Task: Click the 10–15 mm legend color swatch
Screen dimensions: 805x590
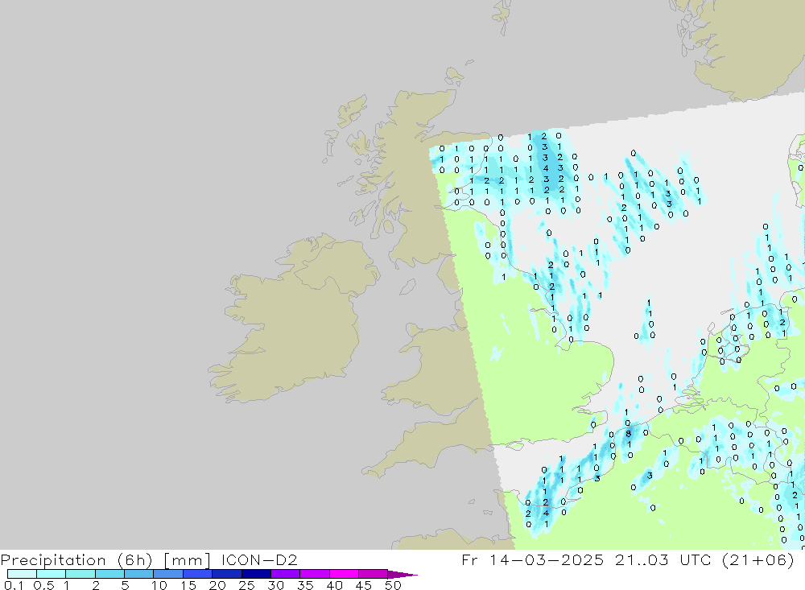Action: pyautogui.click(x=168, y=574)
